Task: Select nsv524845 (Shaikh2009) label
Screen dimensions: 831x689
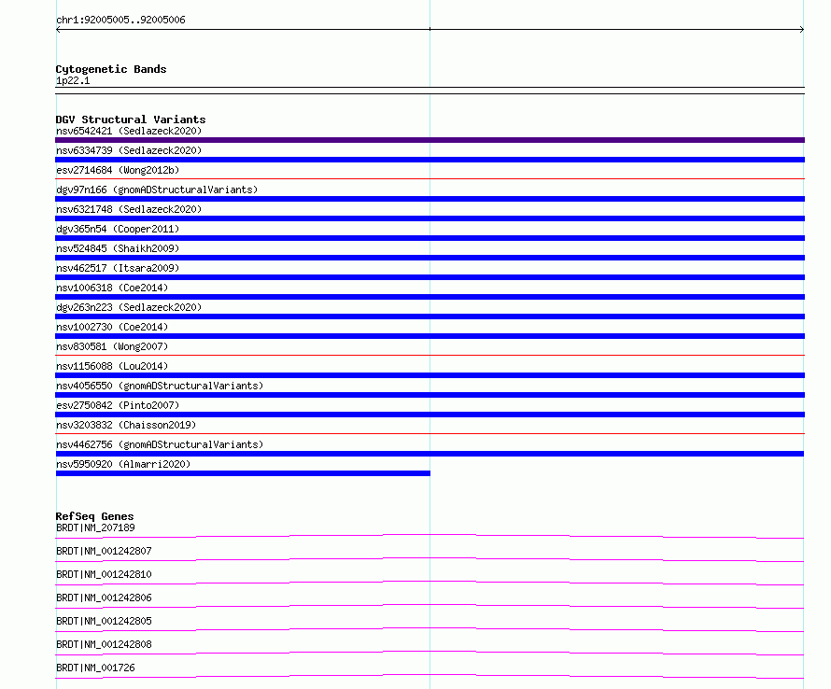Action: (118, 248)
